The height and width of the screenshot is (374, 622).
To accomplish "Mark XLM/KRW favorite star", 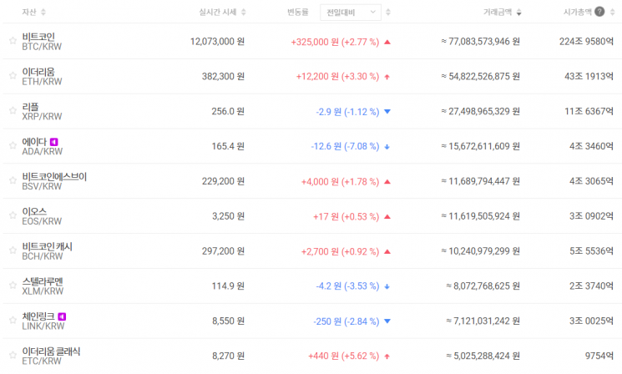I will pyautogui.click(x=13, y=285).
